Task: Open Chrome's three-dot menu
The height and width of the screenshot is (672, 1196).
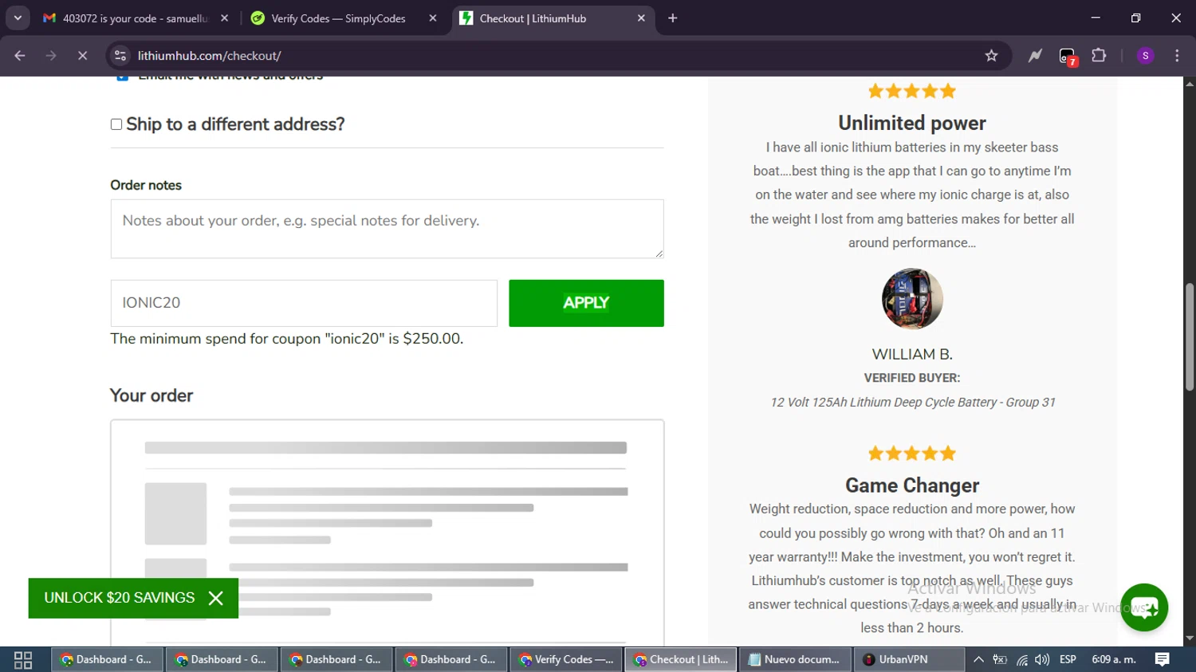Action: [x=1177, y=56]
